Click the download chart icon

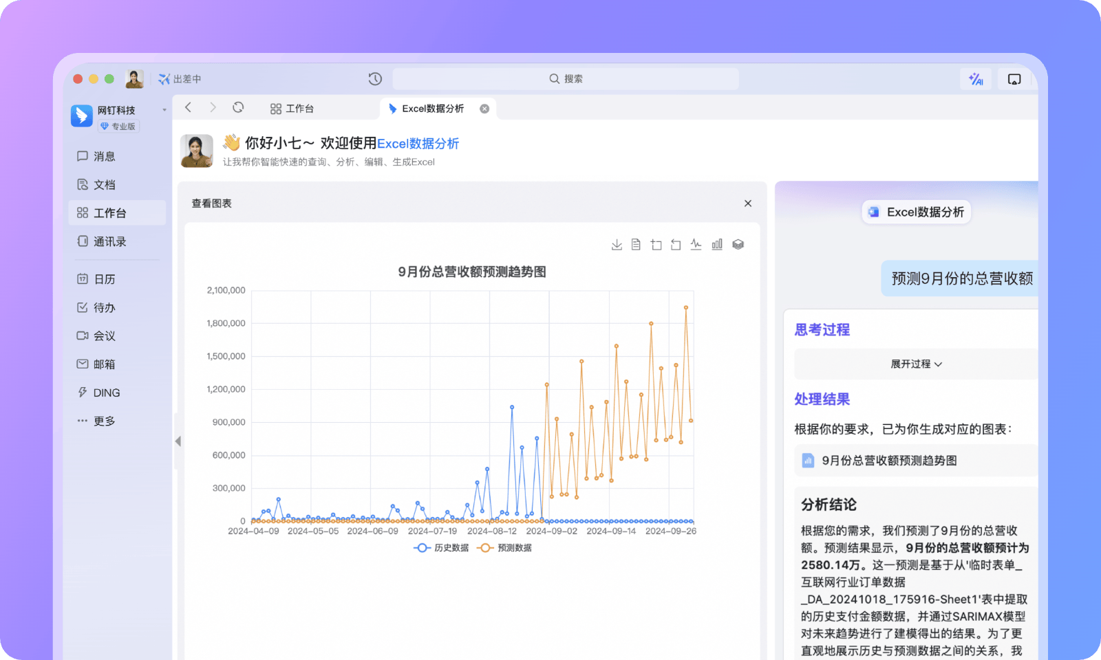point(617,245)
